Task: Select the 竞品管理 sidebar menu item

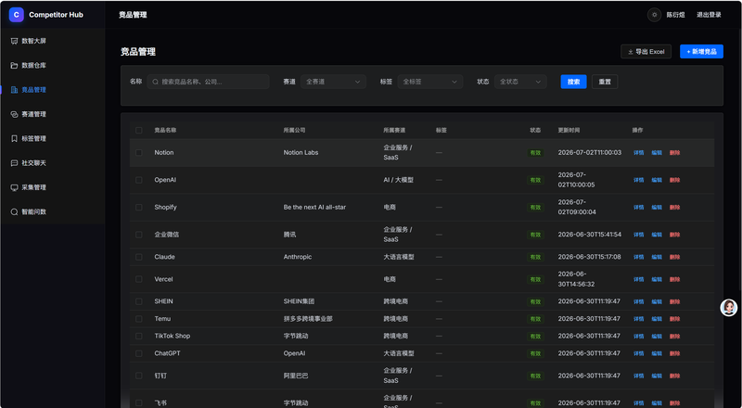Action: pos(53,89)
